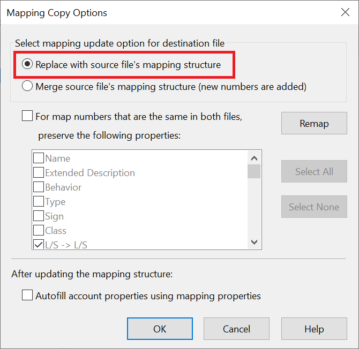Click the list scroll down arrow
This screenshot has height=349, width=359.
click(x=254, y=242)
